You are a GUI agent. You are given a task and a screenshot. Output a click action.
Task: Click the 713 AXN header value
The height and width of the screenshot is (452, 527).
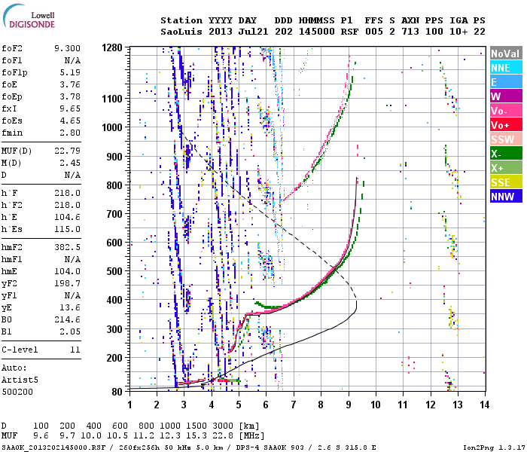tap(410, 32)
